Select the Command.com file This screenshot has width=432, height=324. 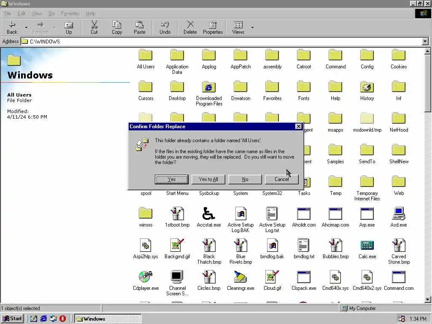pos(398,281)
